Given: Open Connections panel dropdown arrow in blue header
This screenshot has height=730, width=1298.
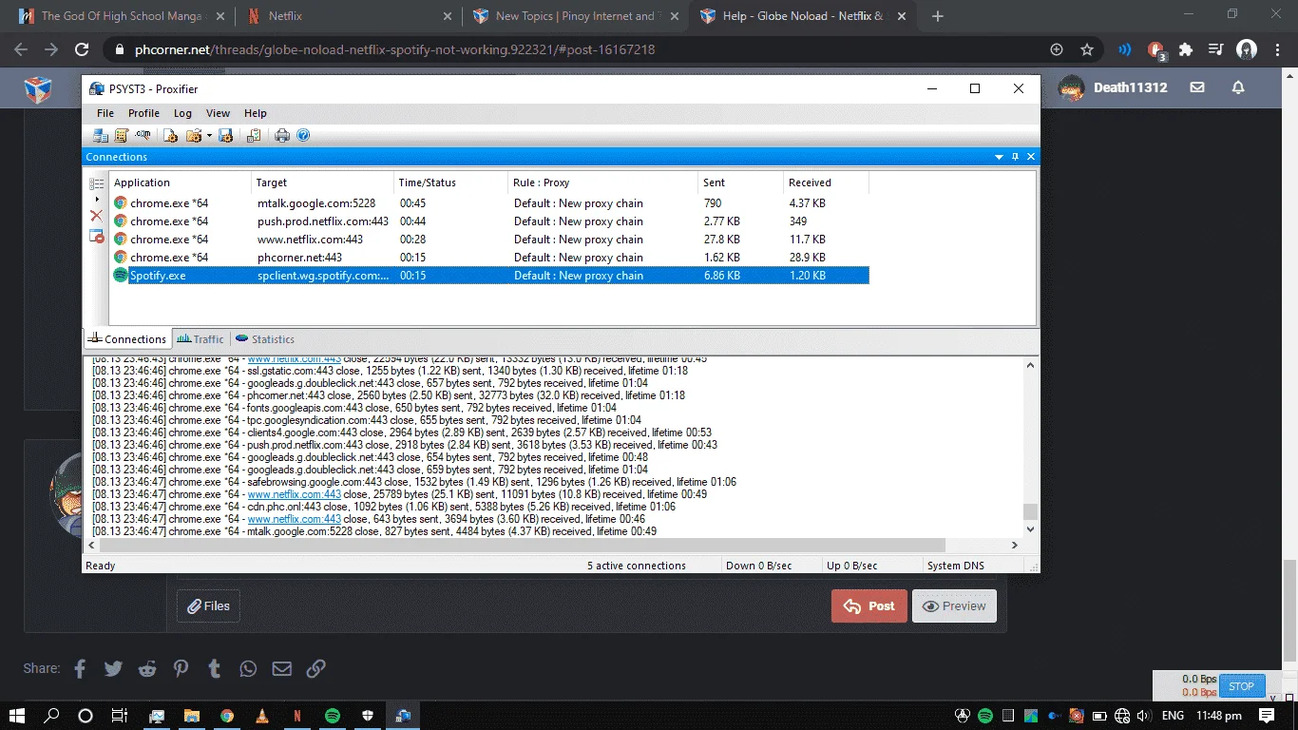Looking at the screenshot, I should (999, 157).
